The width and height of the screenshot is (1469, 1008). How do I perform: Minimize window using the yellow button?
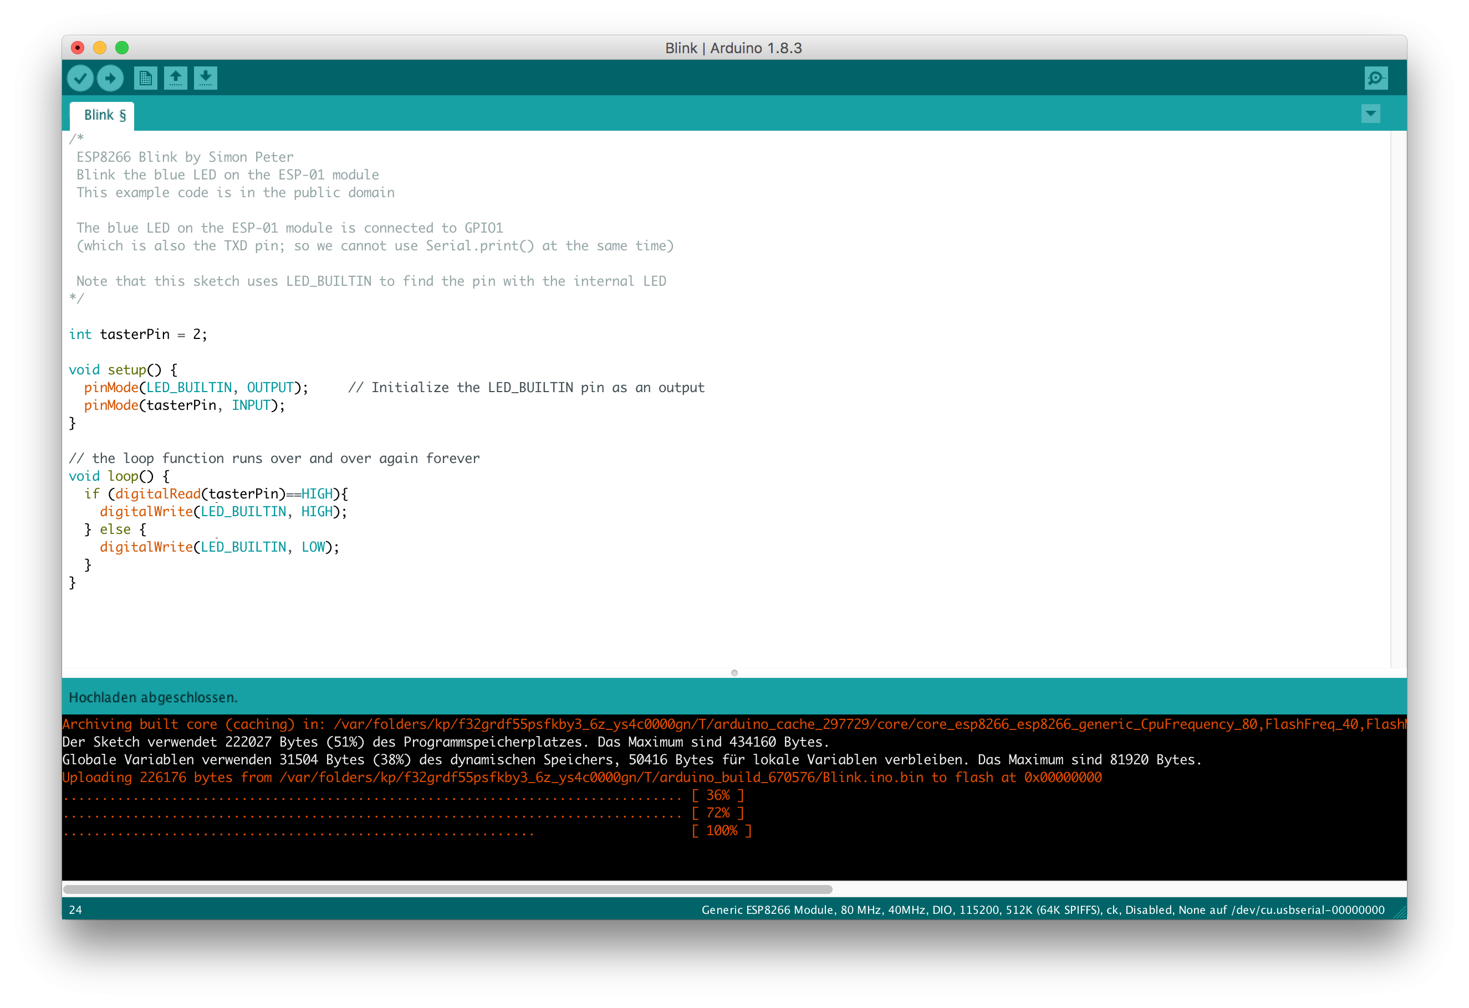100,48
